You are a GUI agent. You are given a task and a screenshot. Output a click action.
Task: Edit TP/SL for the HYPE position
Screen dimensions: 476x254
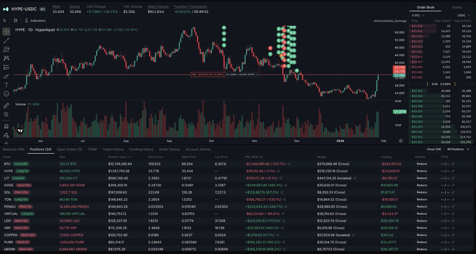click(453, 171)
